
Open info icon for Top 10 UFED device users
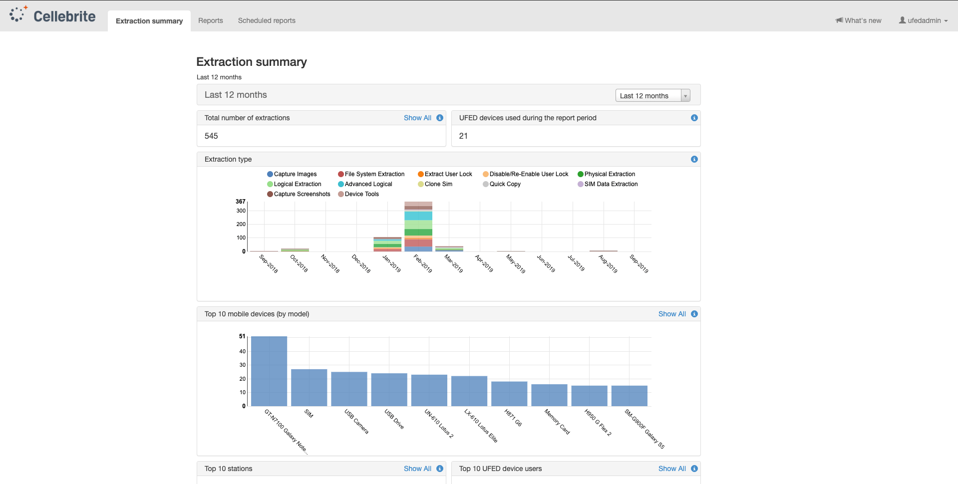pos(694,469)
